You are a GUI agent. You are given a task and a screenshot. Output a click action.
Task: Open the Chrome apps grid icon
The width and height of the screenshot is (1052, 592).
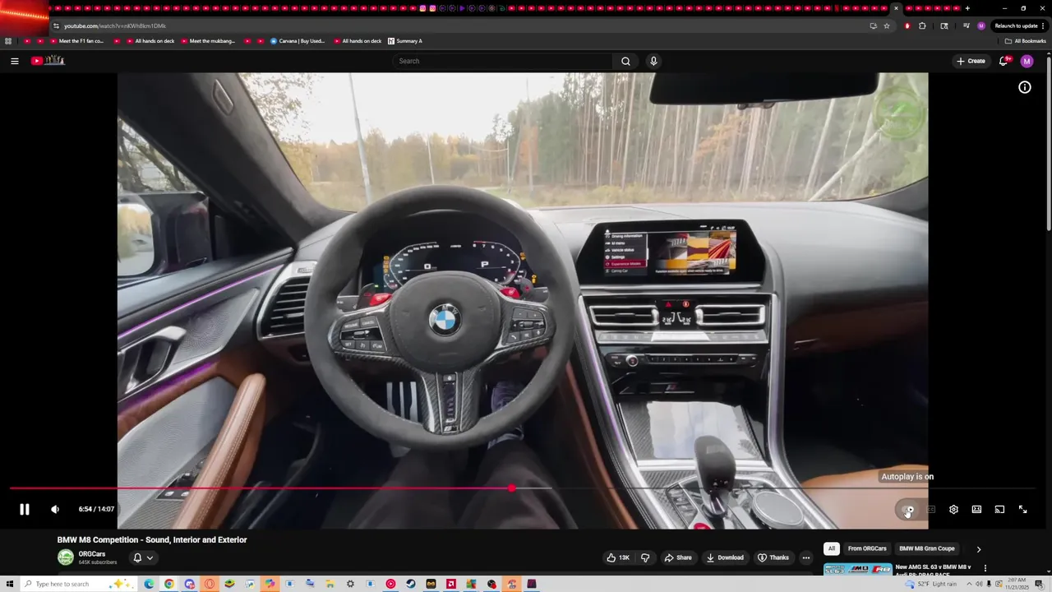click(x=8, y=41)
